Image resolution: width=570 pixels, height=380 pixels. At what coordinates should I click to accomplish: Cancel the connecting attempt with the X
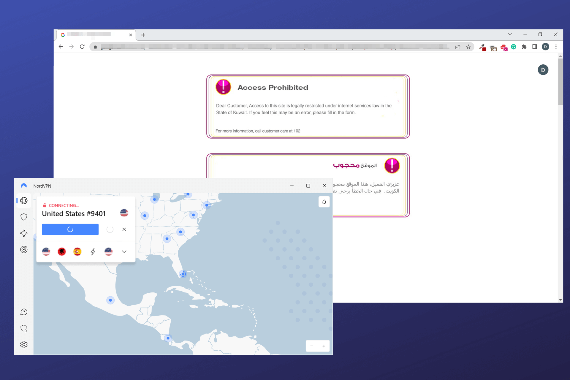pos(124,229)
